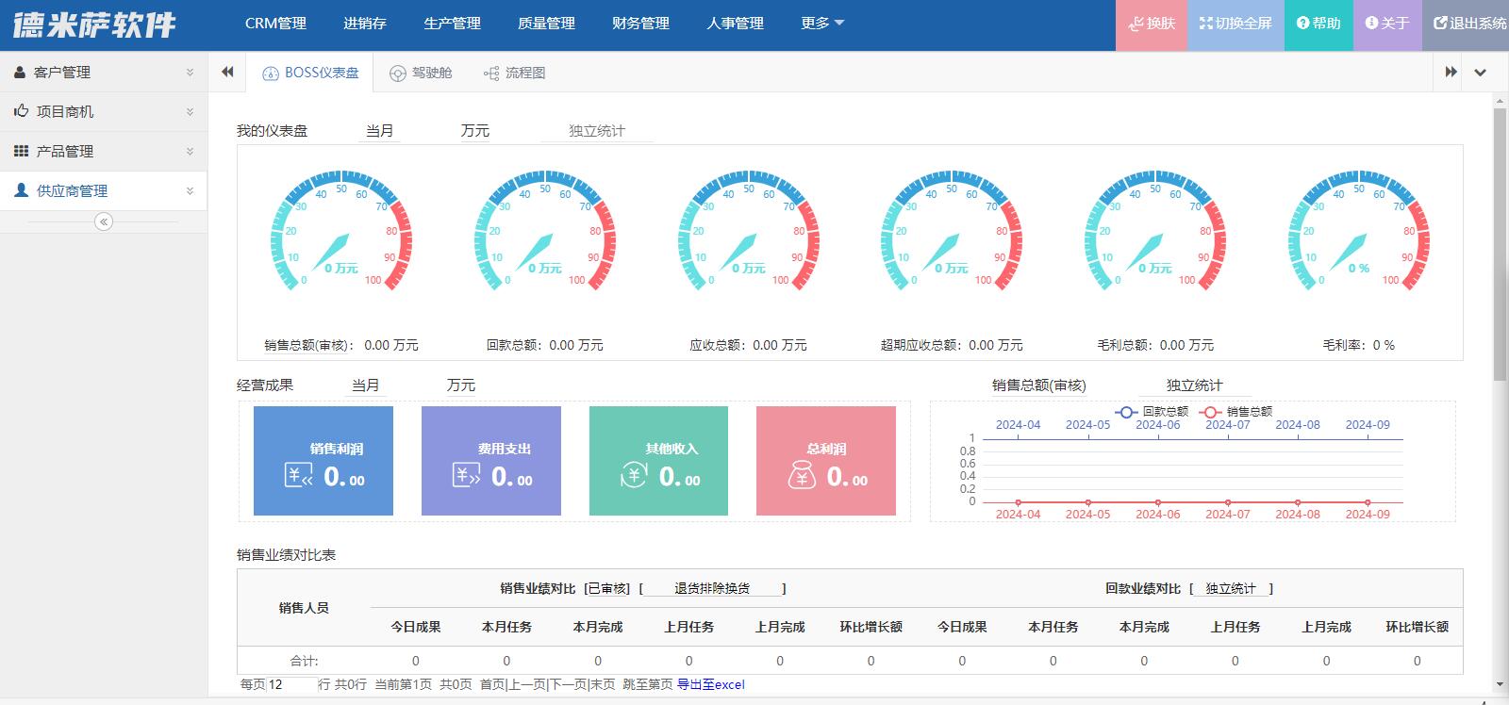Open the tab list chevron dropdown

click(1480, 72)
